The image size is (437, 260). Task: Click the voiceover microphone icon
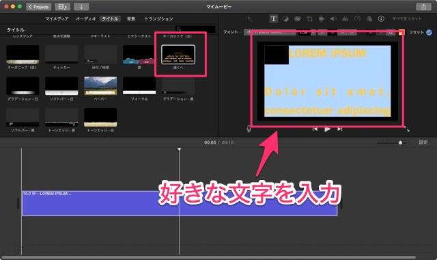click(x=249, y=129)
